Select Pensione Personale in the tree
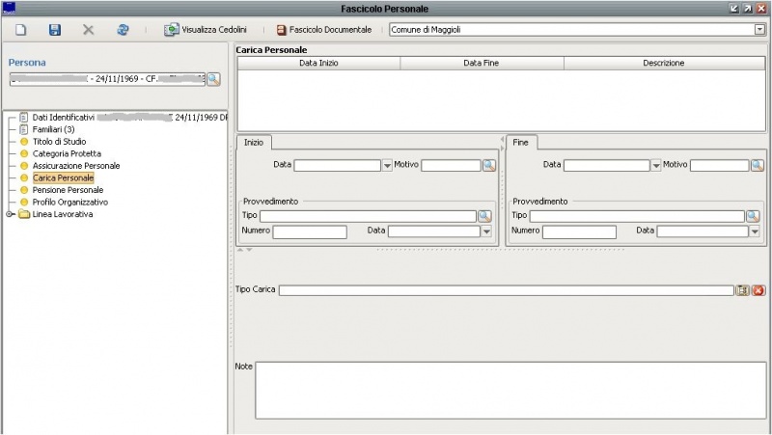Image resolution: width=772 pixels, height=435 pixels. pyautogui.click(x=68, y=191)
